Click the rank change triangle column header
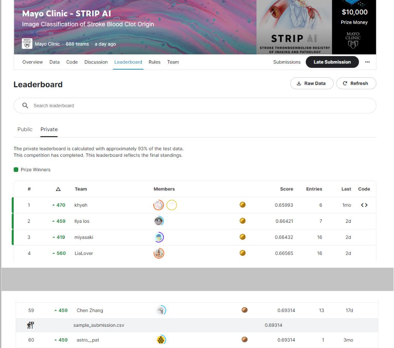This screenshot has width=394, height=348. (58, 189)
